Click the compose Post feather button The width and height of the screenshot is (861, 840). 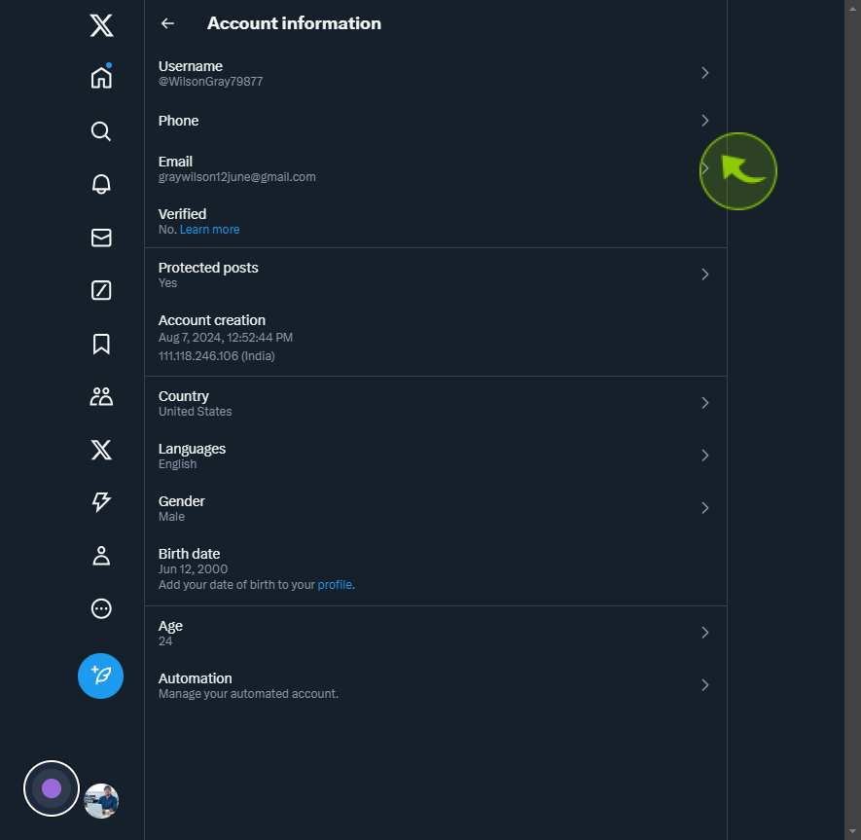tap(100, 676)
